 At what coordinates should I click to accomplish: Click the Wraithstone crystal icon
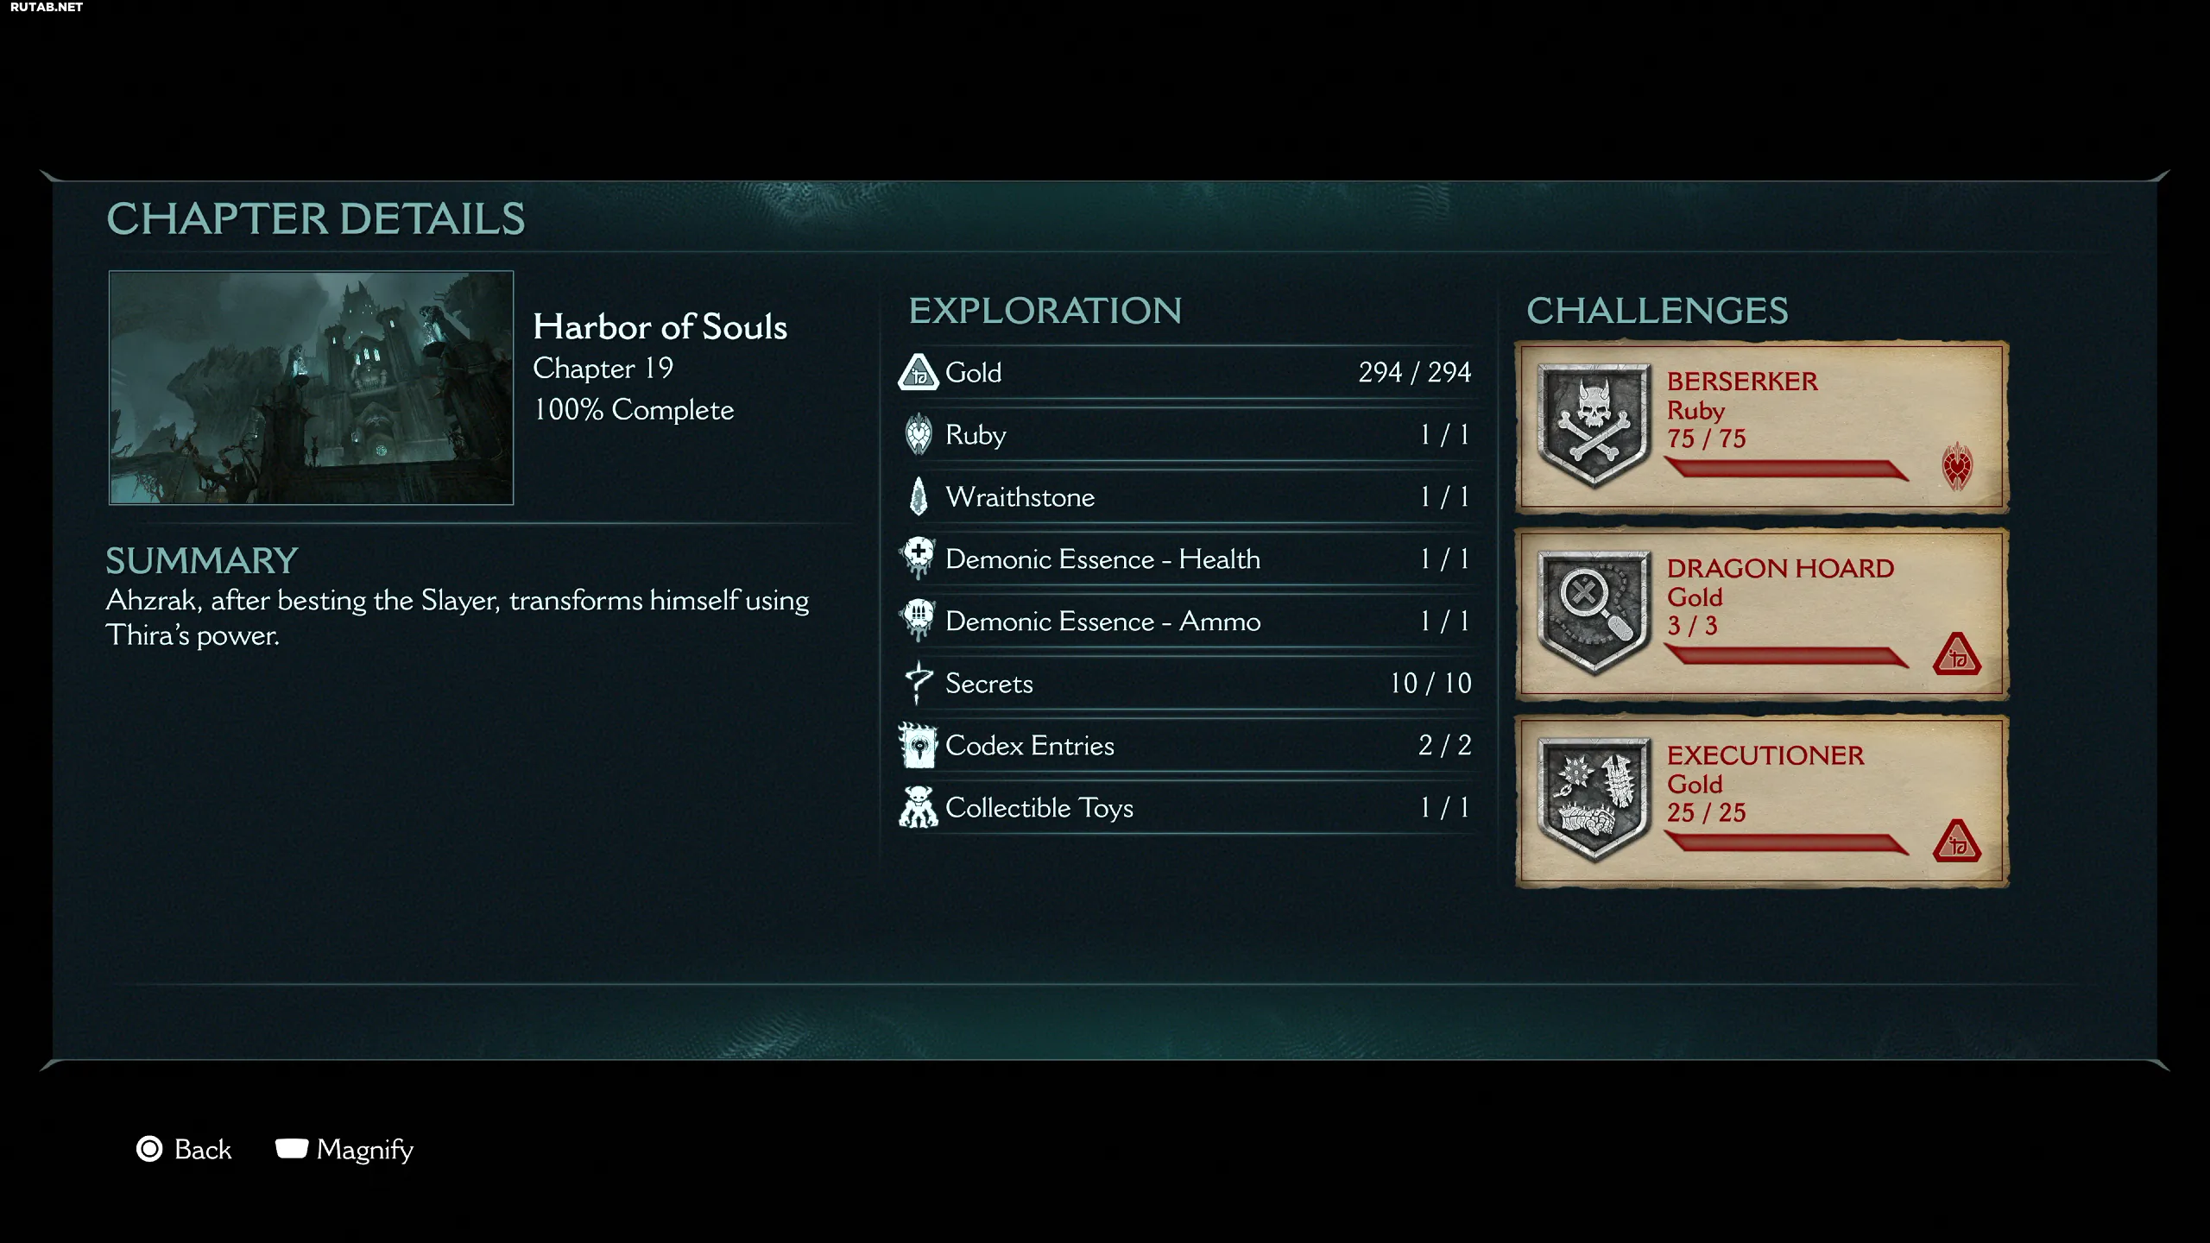point(919,496)
